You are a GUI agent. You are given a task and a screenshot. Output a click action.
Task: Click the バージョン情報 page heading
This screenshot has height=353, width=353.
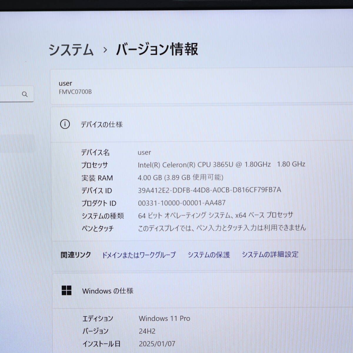(157, 49)
